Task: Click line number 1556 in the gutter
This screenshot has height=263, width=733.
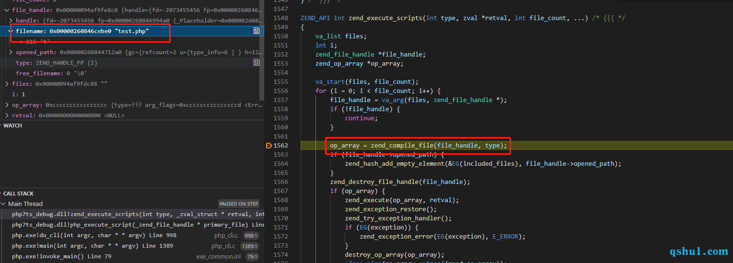Action: click(280, 91)
